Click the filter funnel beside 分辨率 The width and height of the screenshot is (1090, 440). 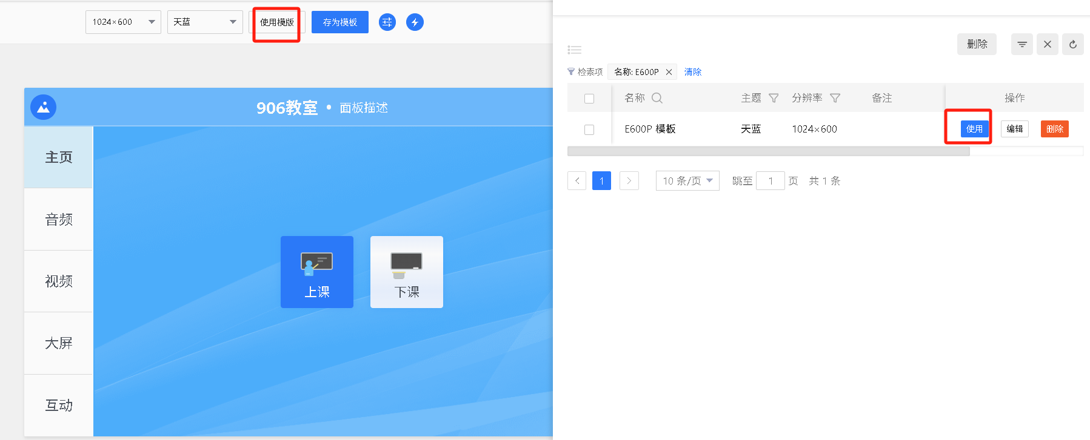(x=835, y=98)
